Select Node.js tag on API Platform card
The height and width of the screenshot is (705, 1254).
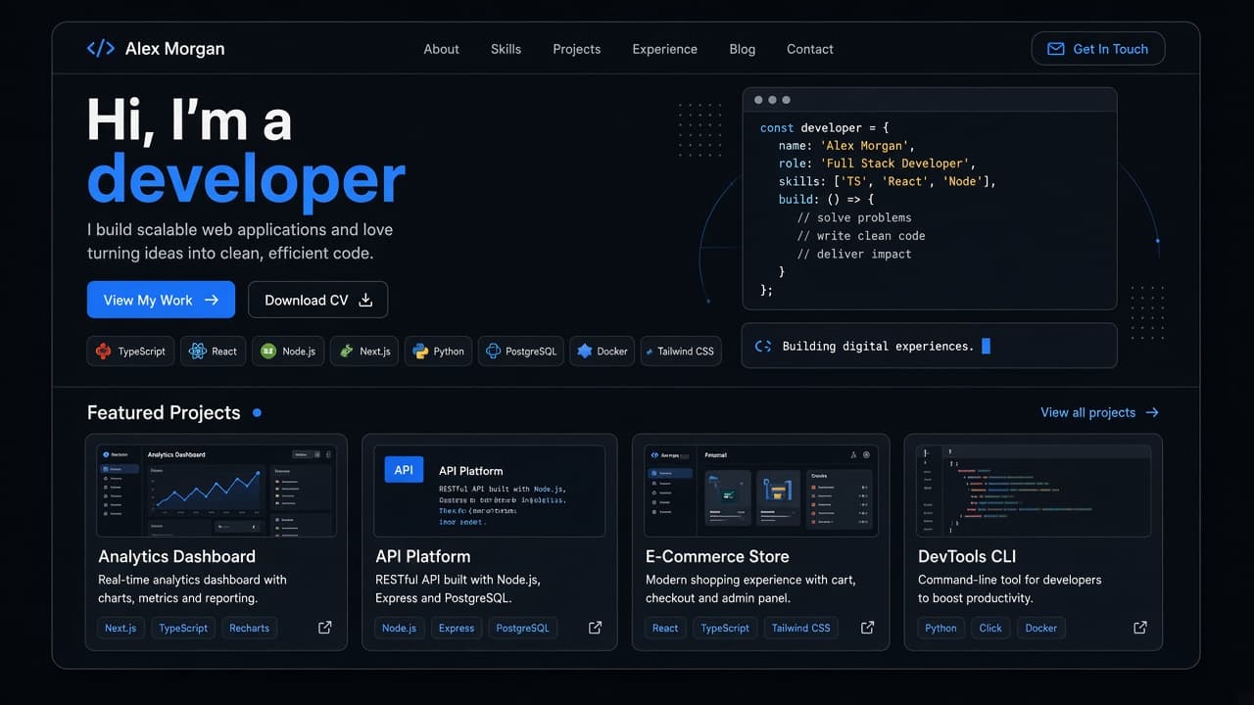point(399,628)
